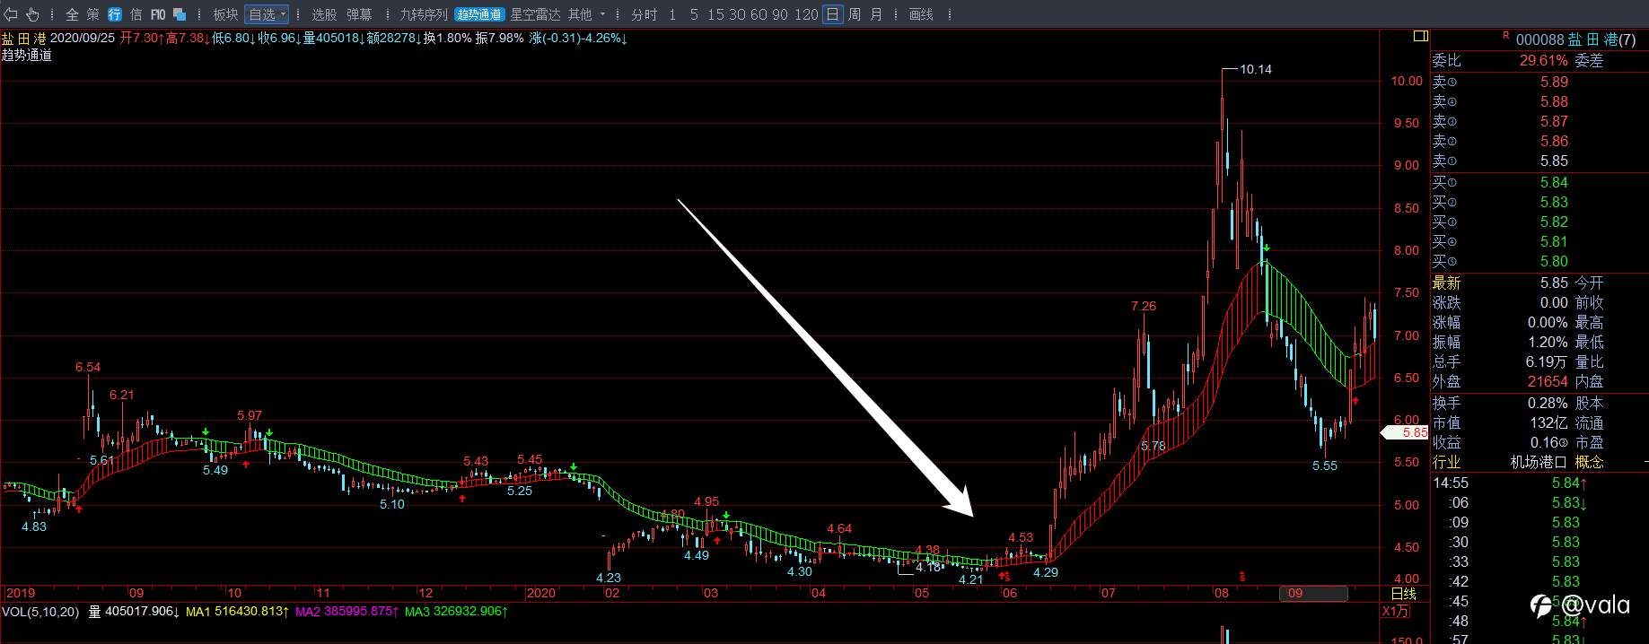Select the 日 daily period
The width and height of the screenshot is (1649, 644).
point(832,14)
